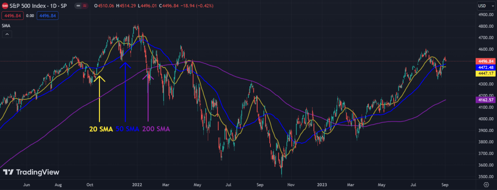The image size is (497, 190).
Task: Select the SMA indicator legend label
Action: click(x=5, y=26)
